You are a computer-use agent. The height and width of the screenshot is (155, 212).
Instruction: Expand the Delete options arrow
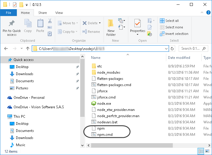(x=100, y=23)
